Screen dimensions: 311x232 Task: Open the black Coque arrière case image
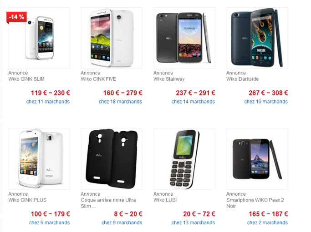(x=112, y=159)
